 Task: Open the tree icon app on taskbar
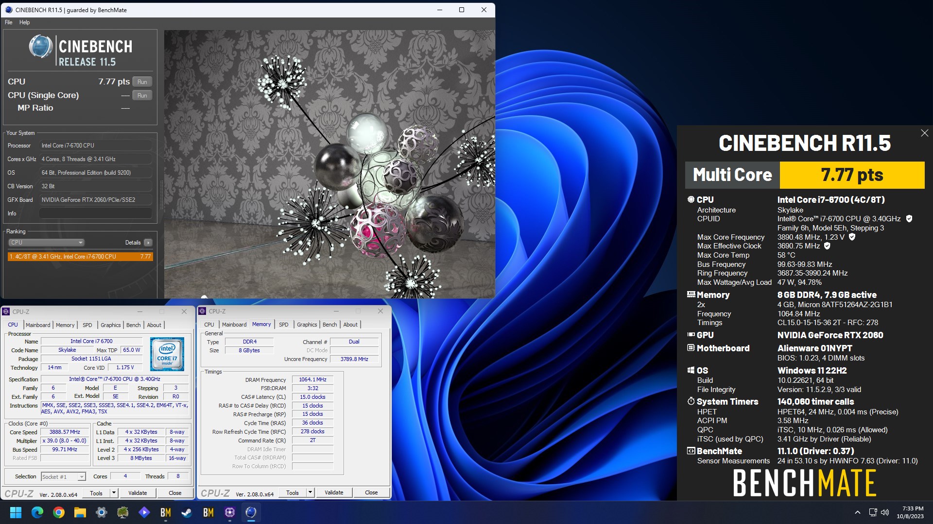tap(123, 512)
